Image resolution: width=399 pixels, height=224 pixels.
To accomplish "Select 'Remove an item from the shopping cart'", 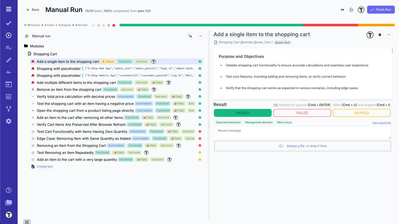I will point(69,90).
